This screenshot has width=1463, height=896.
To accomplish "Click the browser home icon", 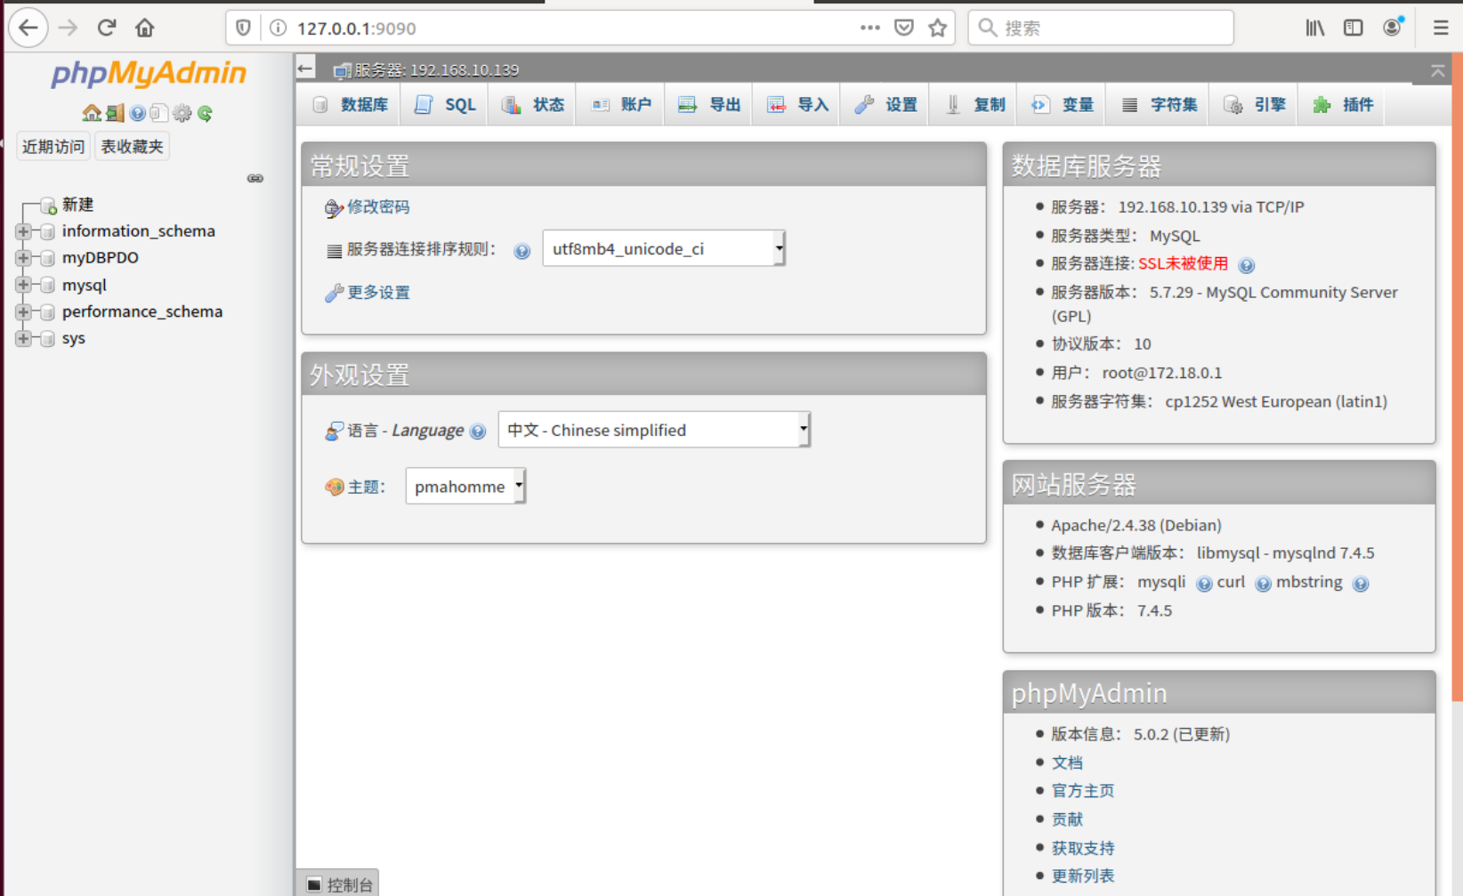I will [x=145, y=28].
